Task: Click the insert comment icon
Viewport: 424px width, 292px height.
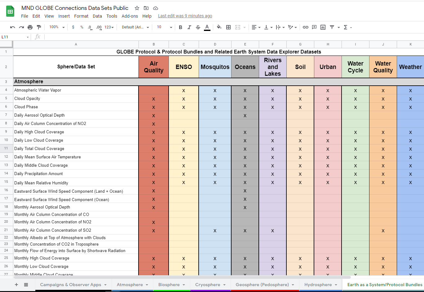Action: pyautogui.click(x=314, y=27)
